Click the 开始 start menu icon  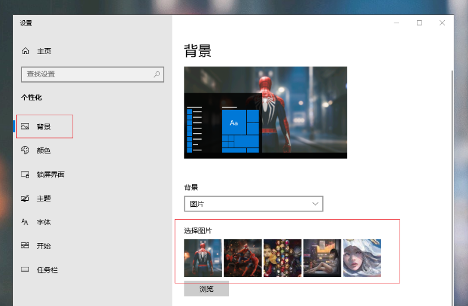25,245
